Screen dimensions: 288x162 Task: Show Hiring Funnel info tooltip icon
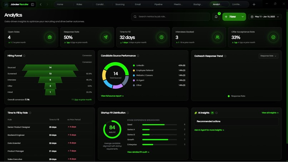click(x=24, y=56)
